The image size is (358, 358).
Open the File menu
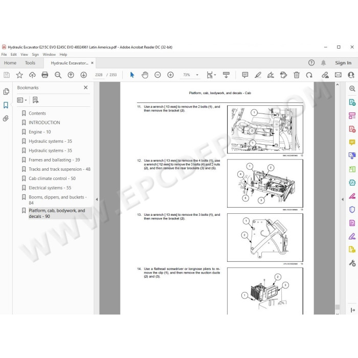pyautogui.click(x=4, y=54)
